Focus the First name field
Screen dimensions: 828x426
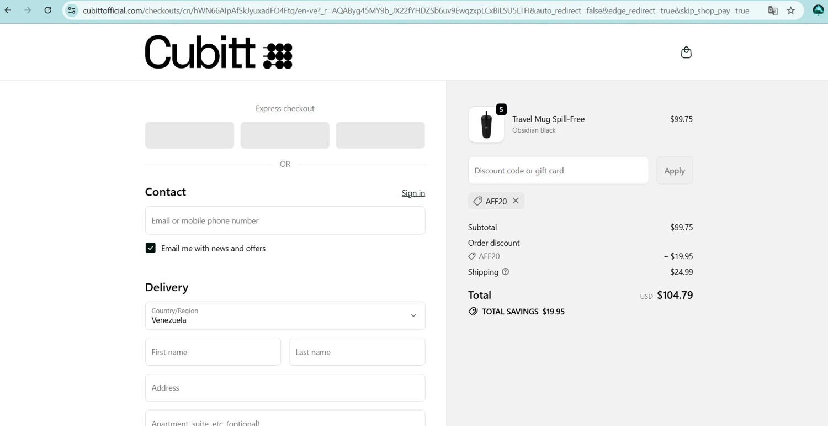click(x=213, y=352)
